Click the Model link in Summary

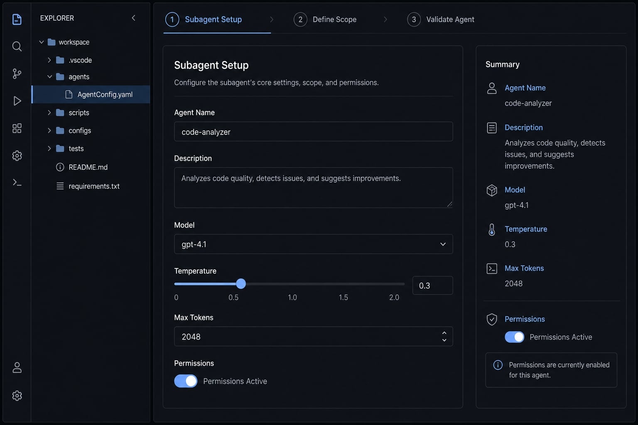pos(515,190)
